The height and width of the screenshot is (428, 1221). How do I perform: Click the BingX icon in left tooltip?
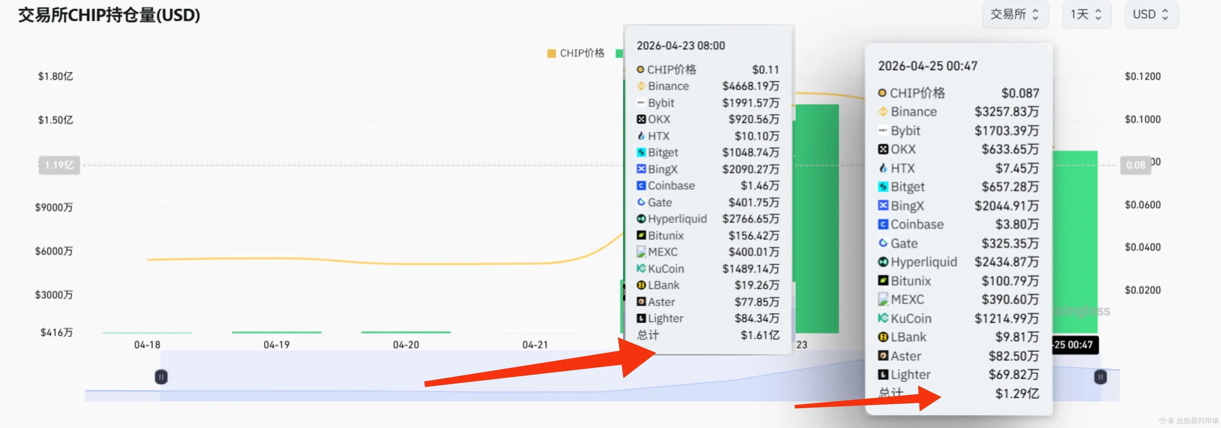point(641,169)
